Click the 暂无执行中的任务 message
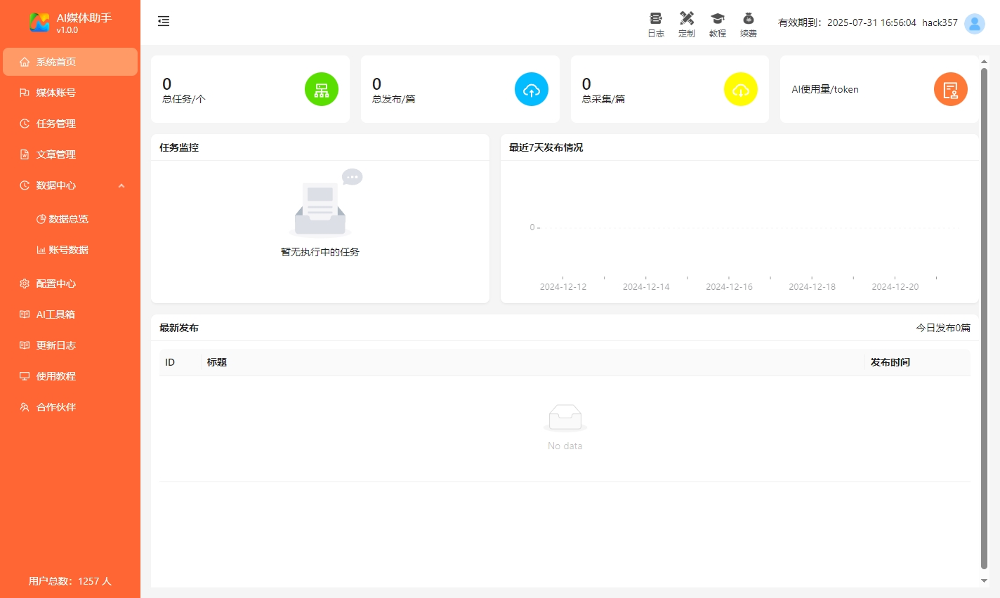1000x598 pixels. pos(320,252)
